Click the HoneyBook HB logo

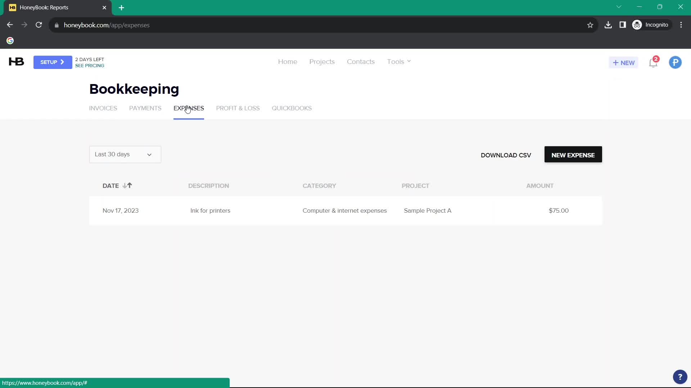coord(16,62)
